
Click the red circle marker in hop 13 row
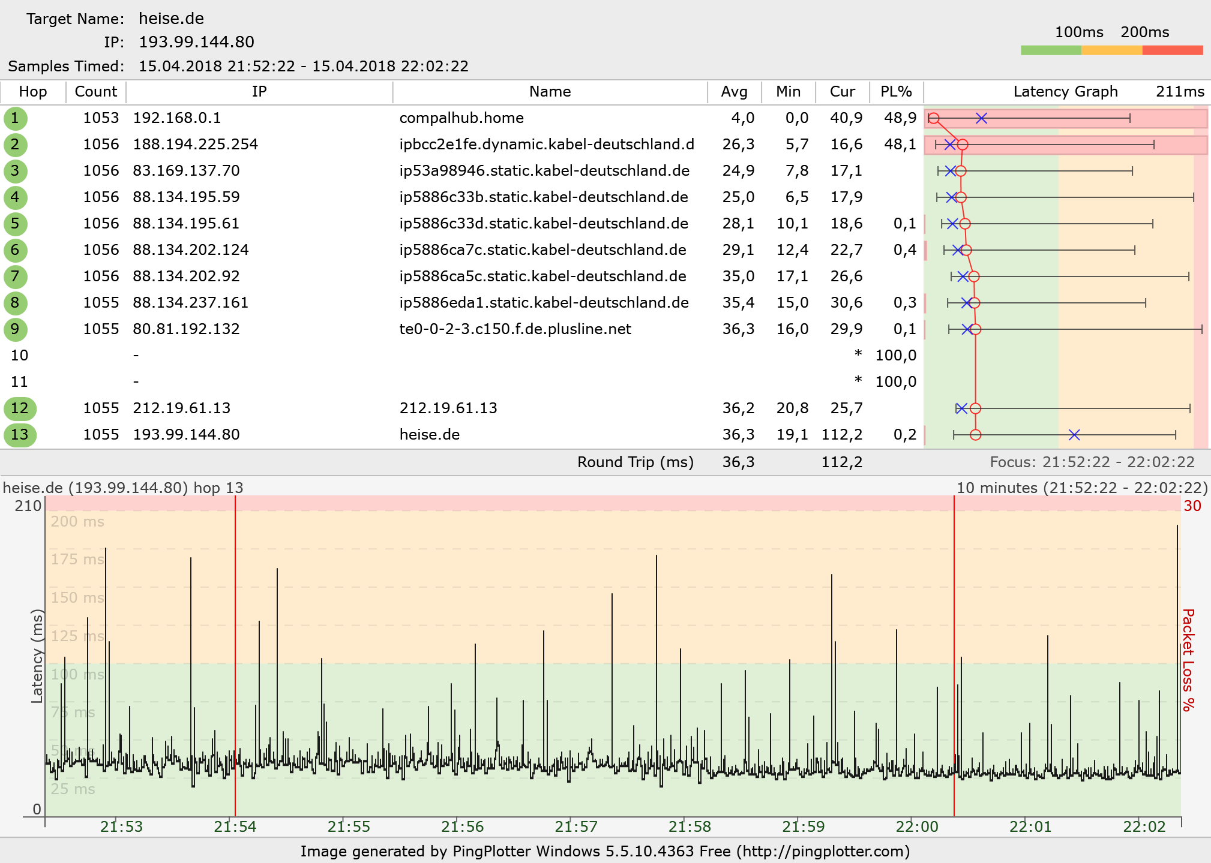975,435
